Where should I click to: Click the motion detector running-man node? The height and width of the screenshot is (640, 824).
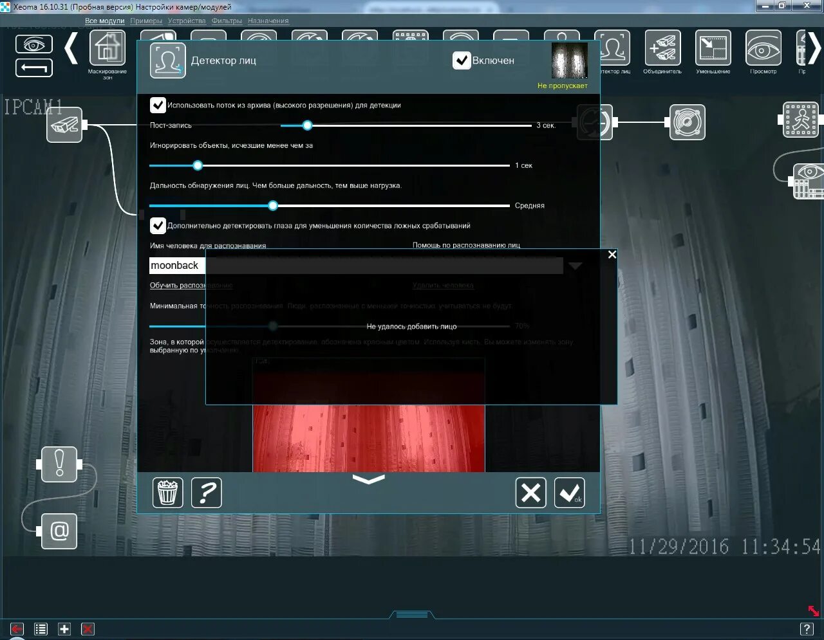click(801, 120)
